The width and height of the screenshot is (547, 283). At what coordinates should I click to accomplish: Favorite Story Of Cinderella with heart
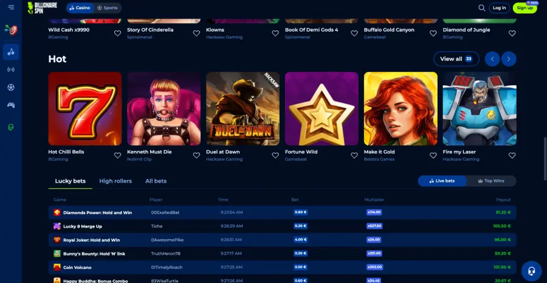pyautogui.click(x=196, y=33)
